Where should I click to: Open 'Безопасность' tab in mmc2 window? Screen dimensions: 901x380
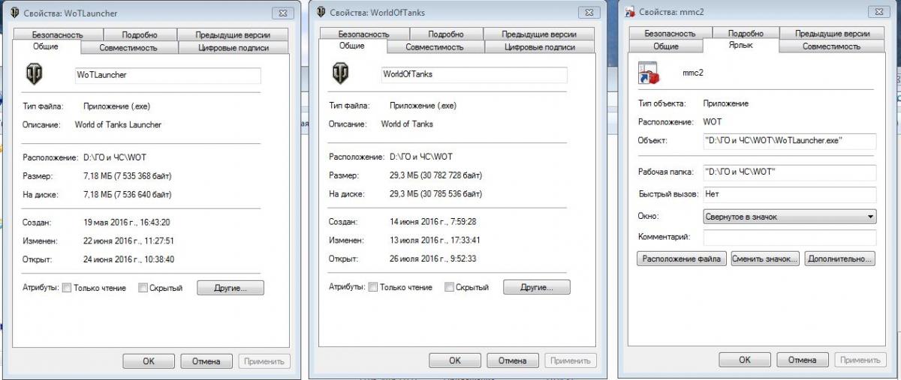coord(670,34)
